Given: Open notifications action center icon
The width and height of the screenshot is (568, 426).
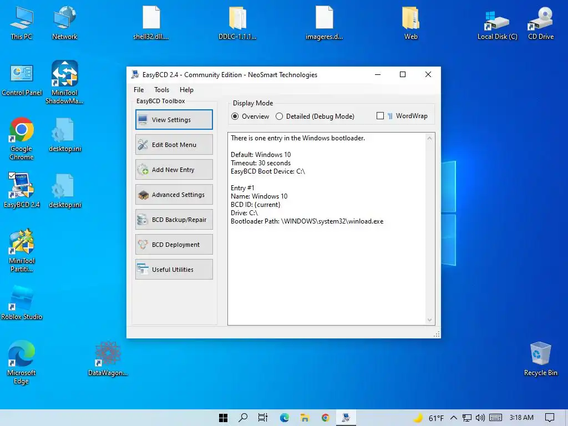Looking at the screenshot, I should 550,418.
